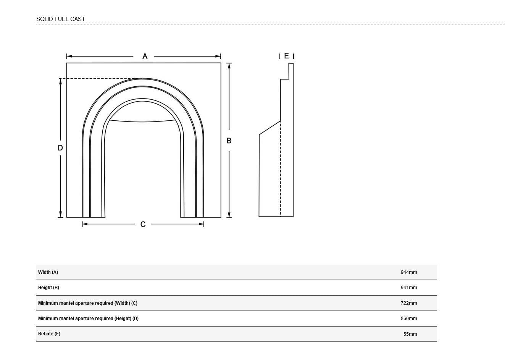505x351 pixels.
Task: Click dimension label D left of the fireplace
Action: [60, 148]
